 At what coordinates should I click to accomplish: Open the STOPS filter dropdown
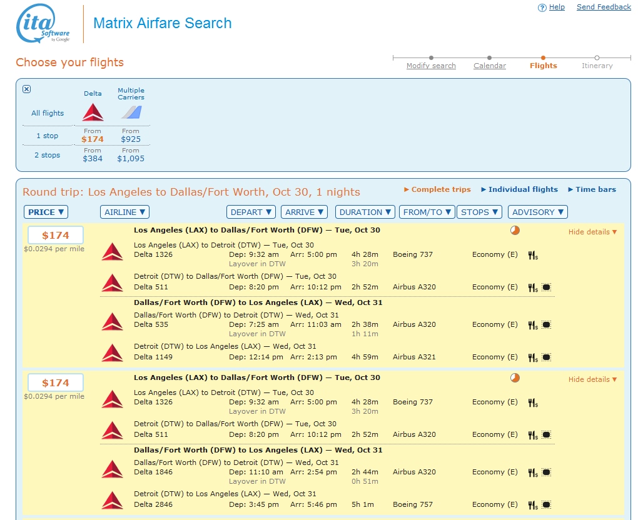[480, 212]
